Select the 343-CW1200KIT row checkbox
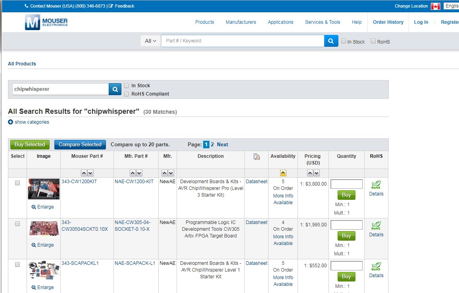The height and width of the screenshot is (293, 459). click(17, 183)
